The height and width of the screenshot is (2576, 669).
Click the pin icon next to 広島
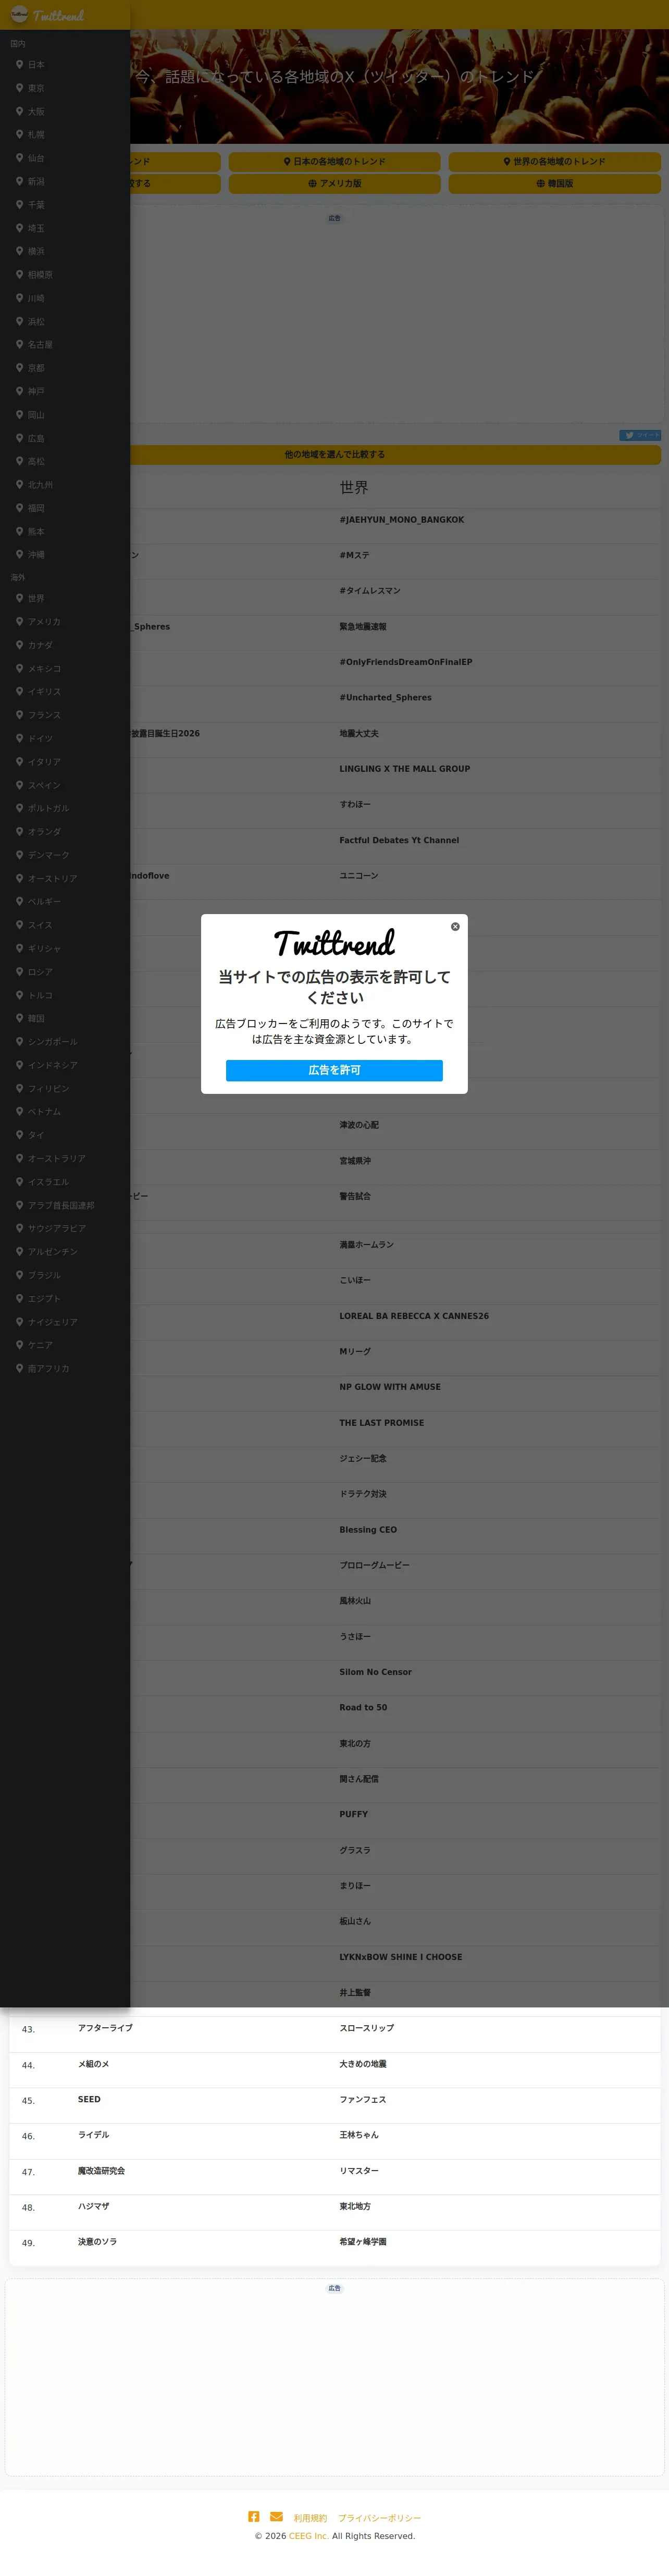19,438
